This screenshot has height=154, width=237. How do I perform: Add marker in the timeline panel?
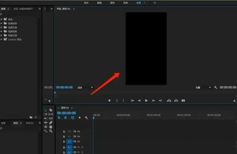click(x=79, y=118)
